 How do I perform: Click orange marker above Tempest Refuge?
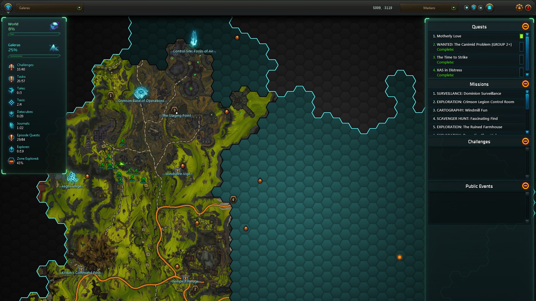177,267
